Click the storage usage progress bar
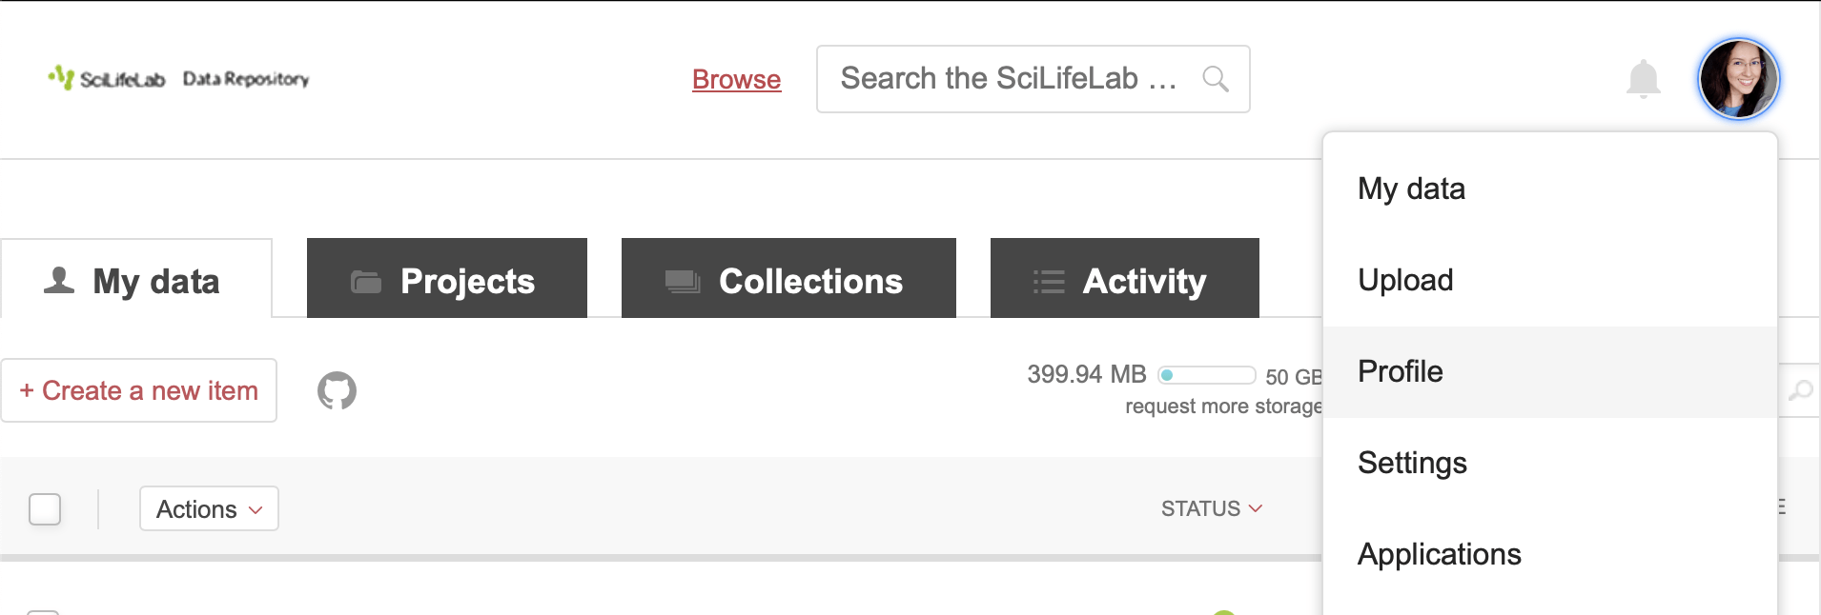 click(1206, 375)
